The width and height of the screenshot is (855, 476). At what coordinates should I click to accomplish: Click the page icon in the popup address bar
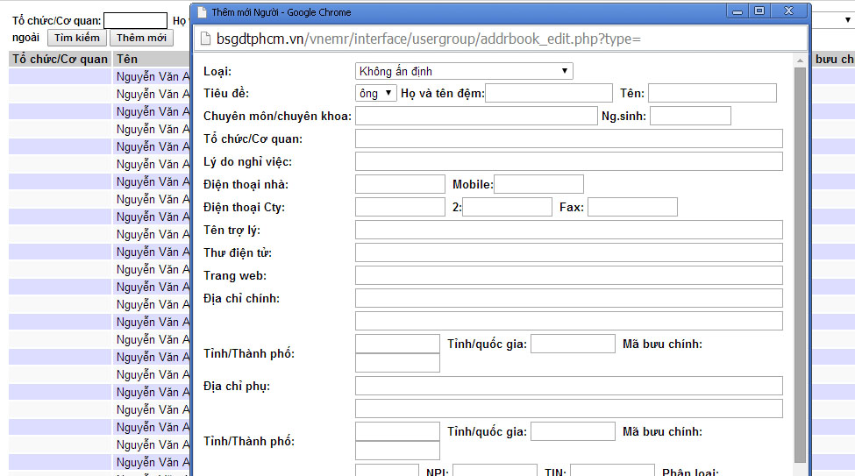205,39
